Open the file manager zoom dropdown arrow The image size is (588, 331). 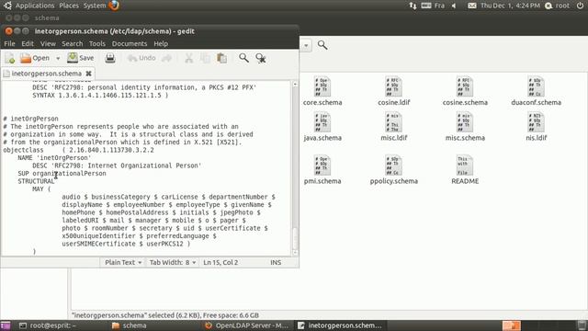[x=306, y=46]
